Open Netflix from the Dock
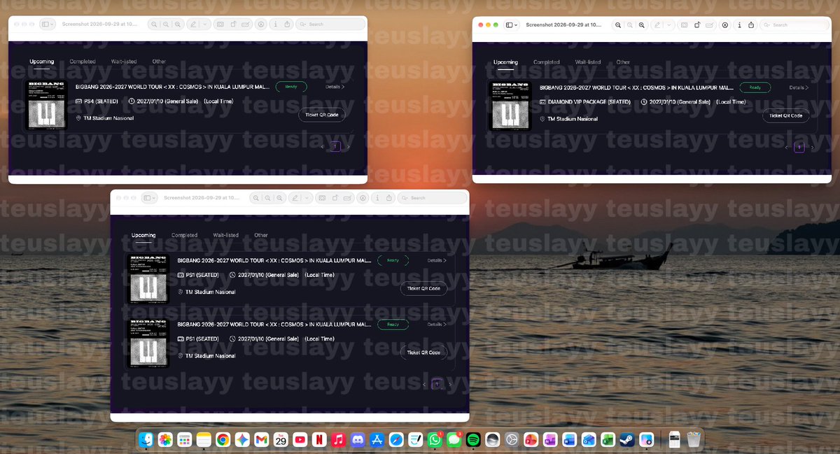This screenshot has width=840, height=454. coord(319,439)
